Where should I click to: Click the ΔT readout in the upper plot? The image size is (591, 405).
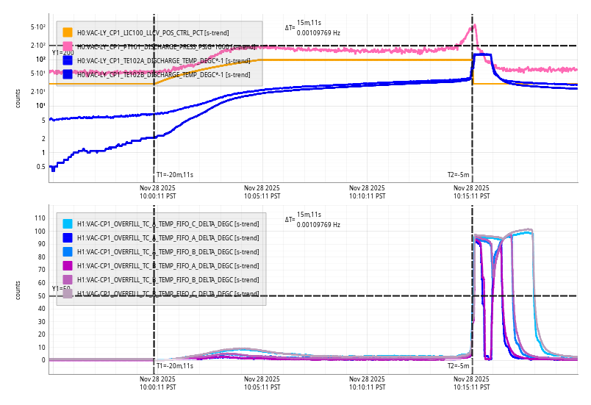click(312, 29)
